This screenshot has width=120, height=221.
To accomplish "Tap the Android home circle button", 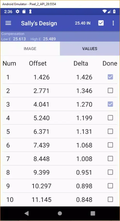I will pos(60,213).
